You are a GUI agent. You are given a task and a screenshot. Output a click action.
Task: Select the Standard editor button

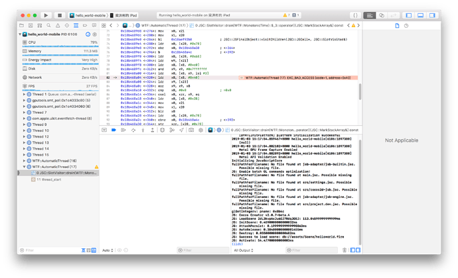coord(370,15)
